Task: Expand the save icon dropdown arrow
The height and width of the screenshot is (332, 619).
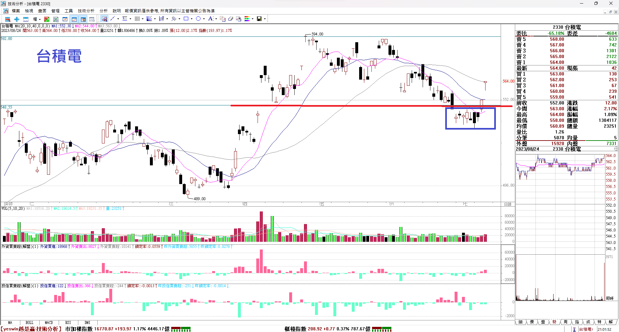Action: (x=265, y=19)
